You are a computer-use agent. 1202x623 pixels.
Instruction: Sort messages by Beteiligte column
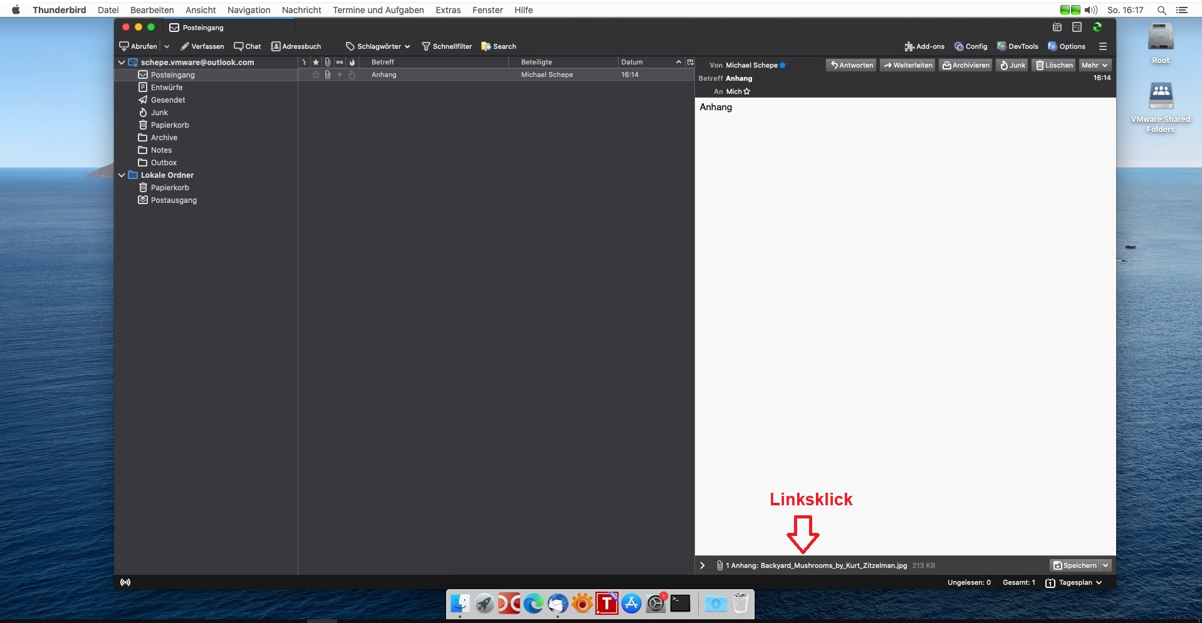tap(563, 62)
